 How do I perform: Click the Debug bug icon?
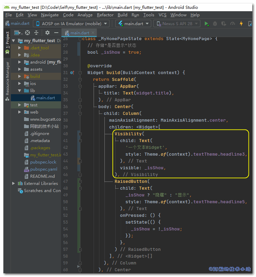tap(215, 24)
